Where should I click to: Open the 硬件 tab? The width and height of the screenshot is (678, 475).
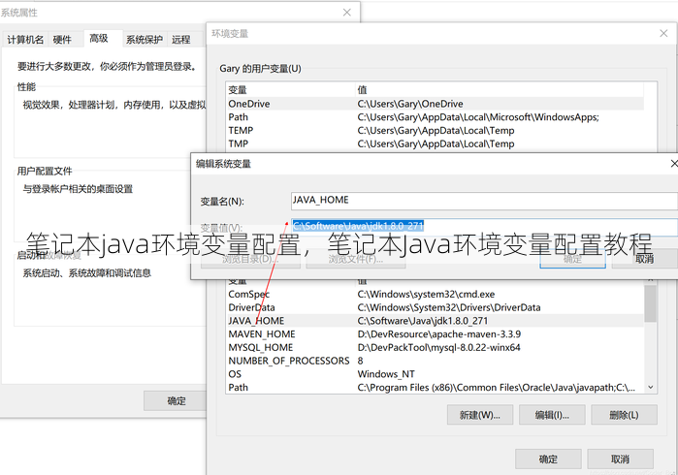[62, 40]
